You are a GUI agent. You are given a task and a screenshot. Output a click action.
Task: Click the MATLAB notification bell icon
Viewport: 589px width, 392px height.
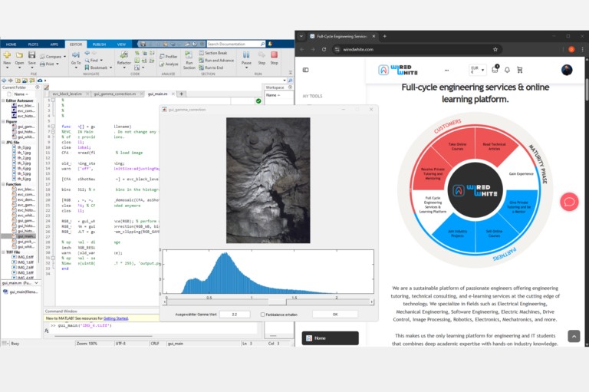point(270,44)
